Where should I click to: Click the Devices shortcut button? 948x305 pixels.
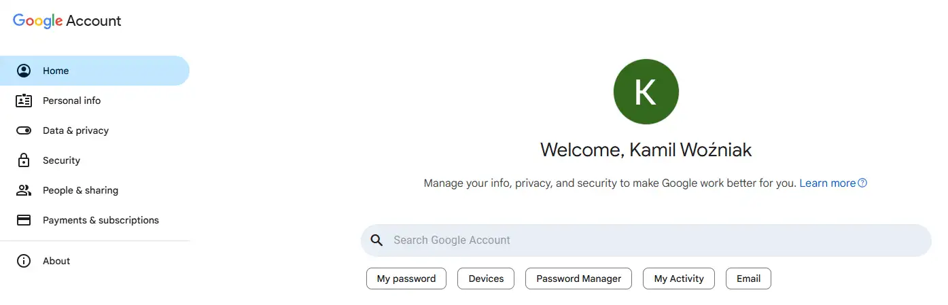(486, 279)
